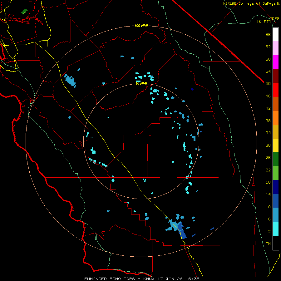Click the dark orange band between 42 and 46
281x281 pixels.
click(276, 104)
